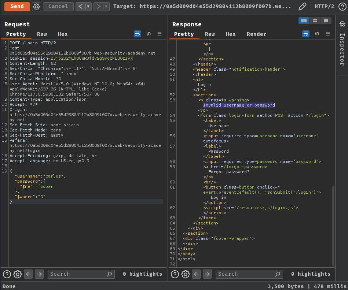Click Inspector panel icon at top

pos(342,24)
